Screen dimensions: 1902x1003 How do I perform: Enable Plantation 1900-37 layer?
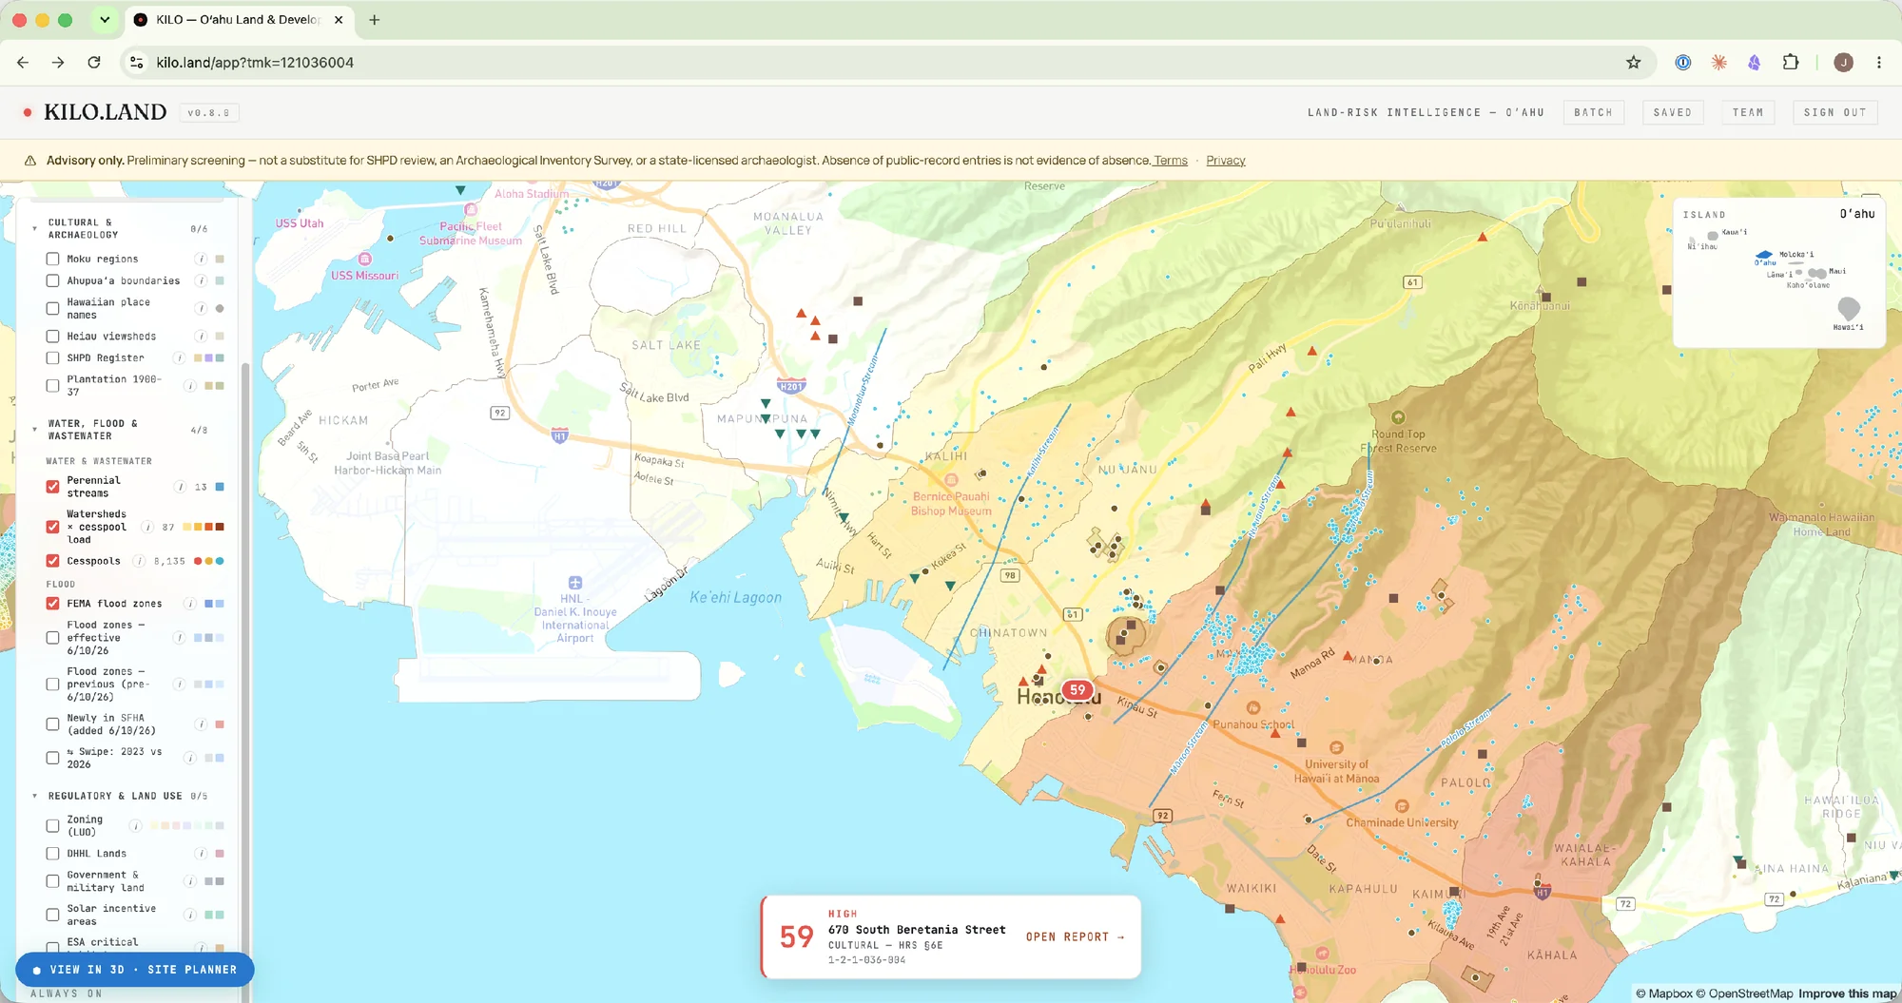click(52, 385)
